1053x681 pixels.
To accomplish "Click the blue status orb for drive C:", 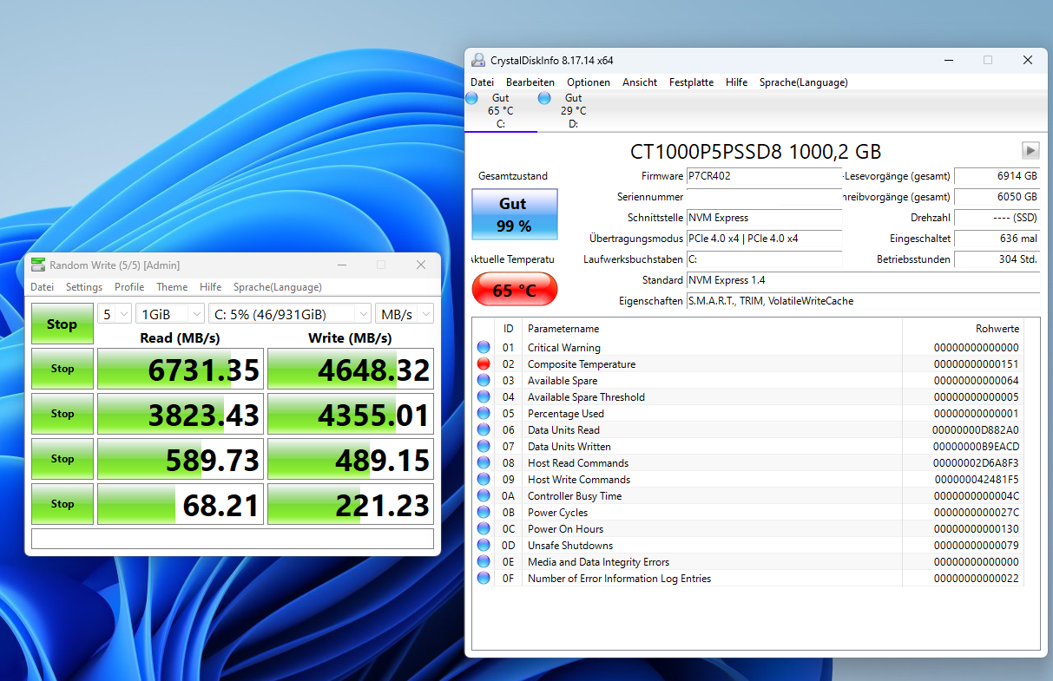I will (471, 98).
